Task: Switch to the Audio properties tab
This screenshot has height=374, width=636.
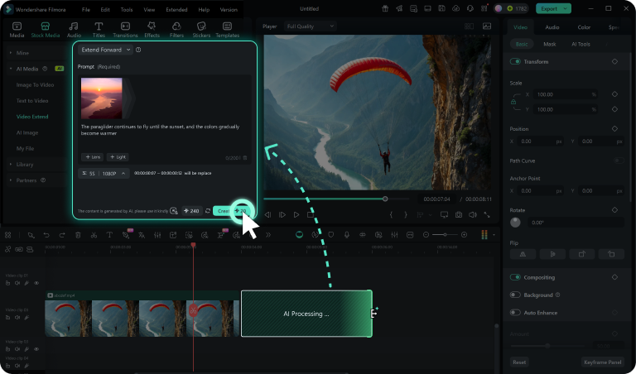Action: [552, 27]
